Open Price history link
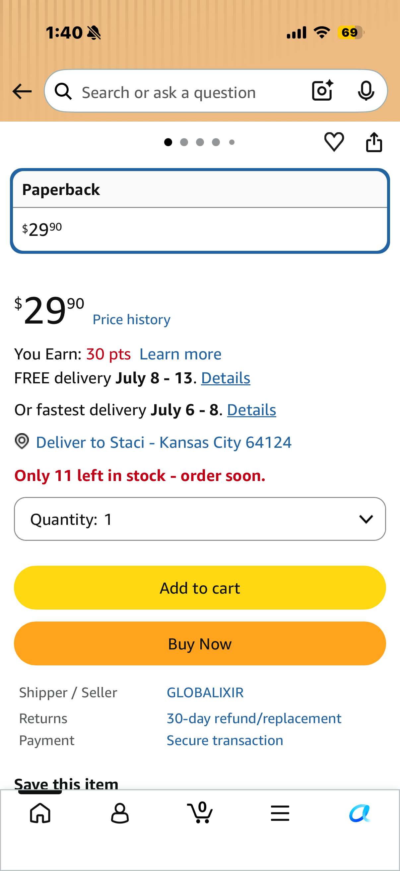 click(131, 319)
